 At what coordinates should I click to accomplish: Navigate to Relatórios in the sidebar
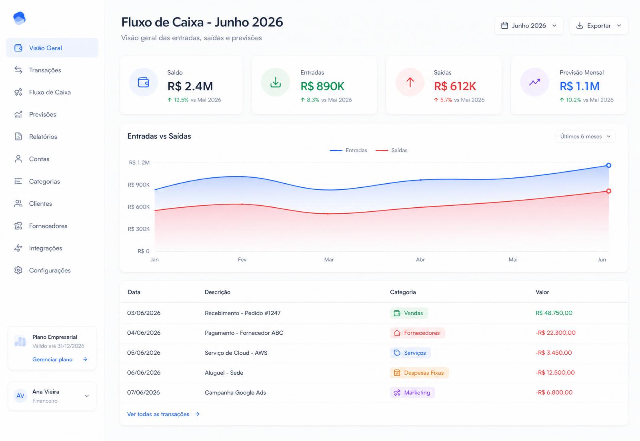[52, 137]
